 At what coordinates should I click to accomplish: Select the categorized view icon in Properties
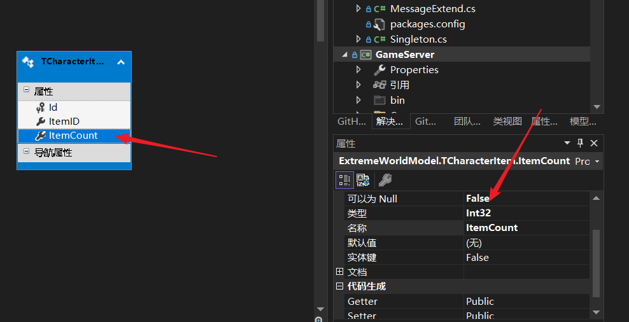344,180
